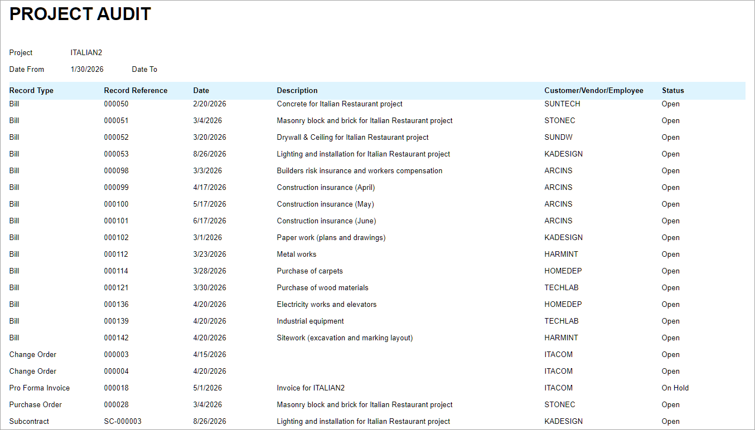The width and height of the screenshot is (755, 430).
Task: Click record reference 000121
Action: tap(116, 287)
